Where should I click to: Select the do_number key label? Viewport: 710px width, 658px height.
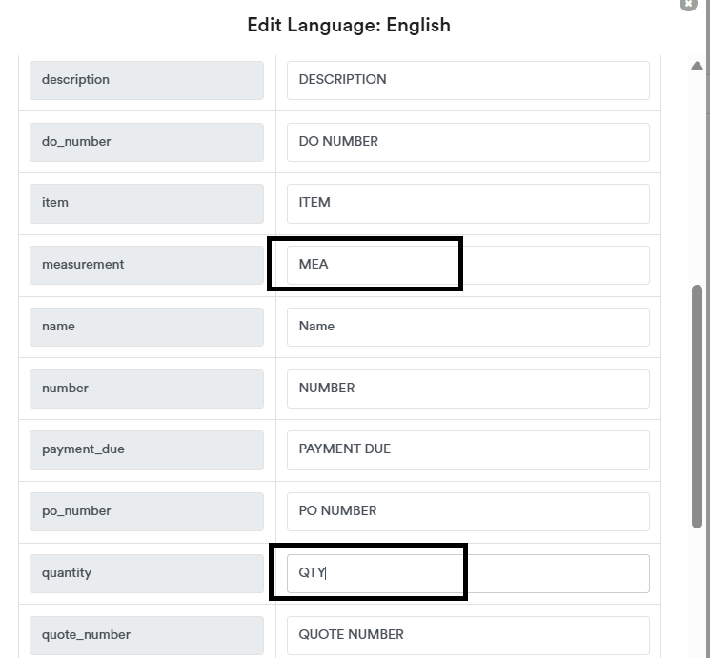point(146,142)
